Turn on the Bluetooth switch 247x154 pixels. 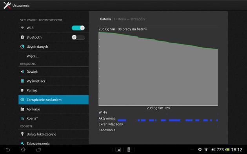coord(78,38)
